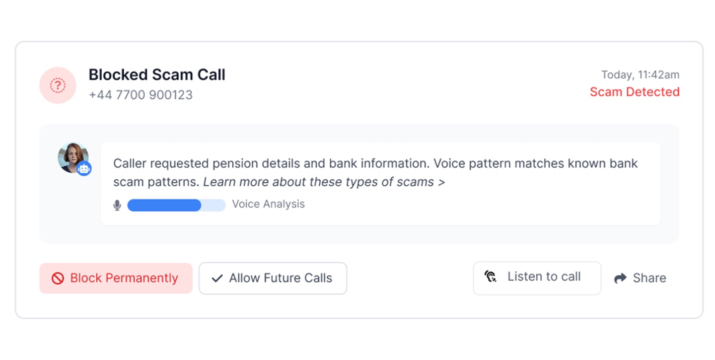The width and height of the screenshot is (715, 360).
Task: Activate the Share option
Action: (640, 278)
